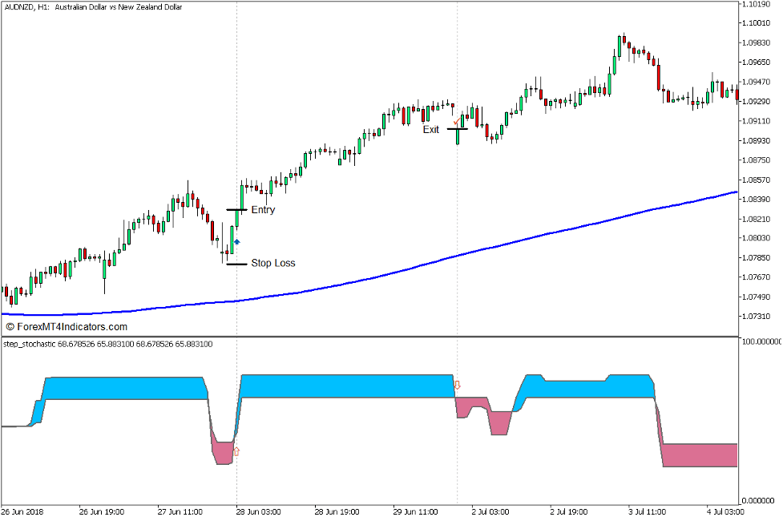Click the 100.000000 stochastic scale label
783x521 pixels.
point(761,341)
